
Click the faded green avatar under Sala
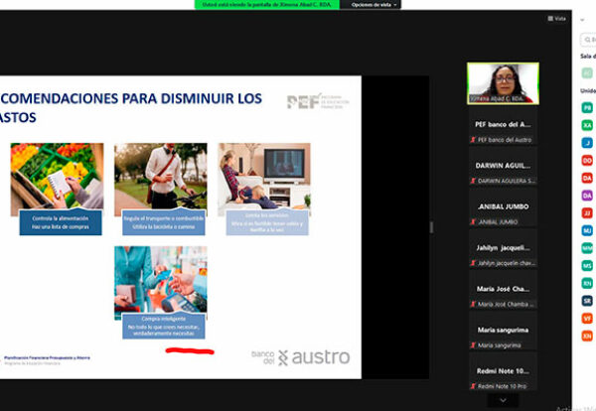click(x=587, y=72)
